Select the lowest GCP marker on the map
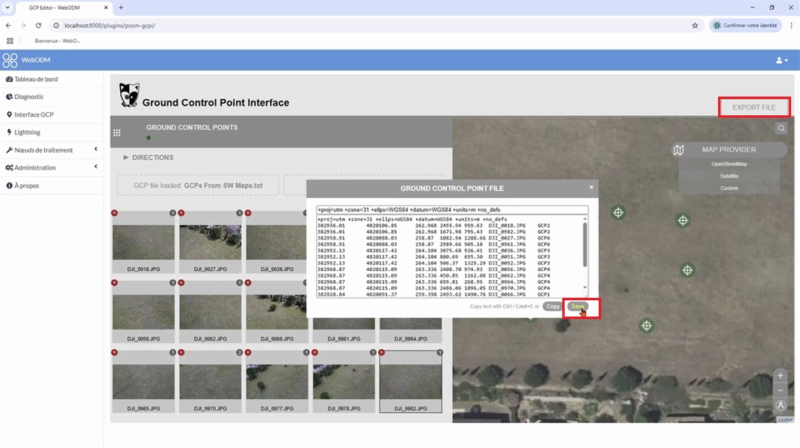Image resolution: width=800 pixels, height=448 pixels. click(647, 325)
